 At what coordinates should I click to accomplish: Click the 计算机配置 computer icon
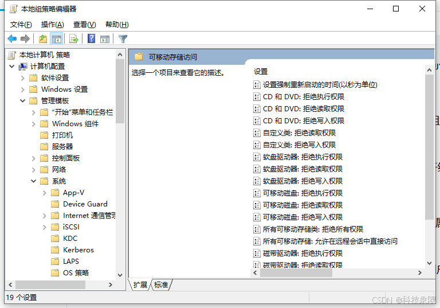(23, 67)
